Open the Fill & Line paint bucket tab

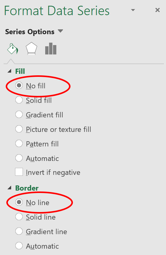tap(13, 49)
